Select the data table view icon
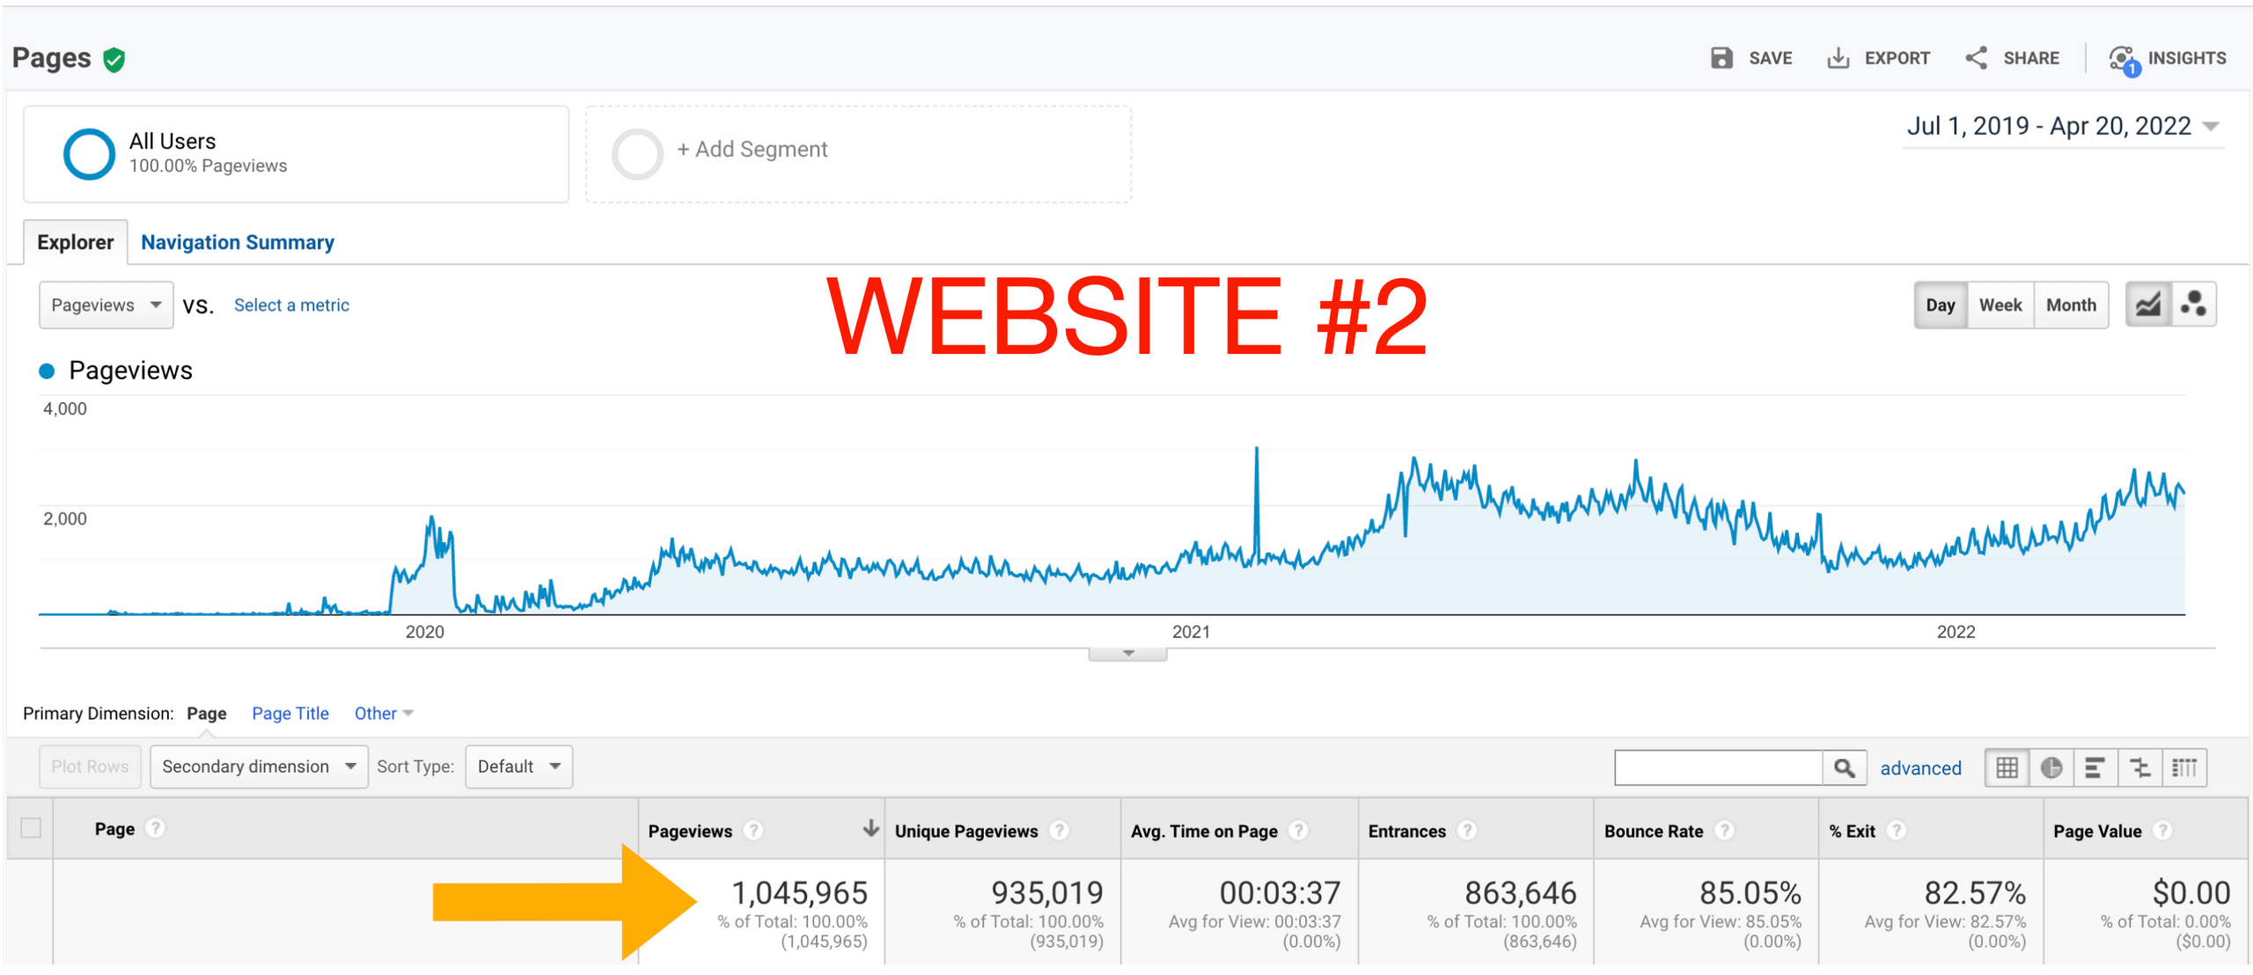The width and height of the screenshot is (2253, 975). pyautogui.click(x=2007, y=767)
